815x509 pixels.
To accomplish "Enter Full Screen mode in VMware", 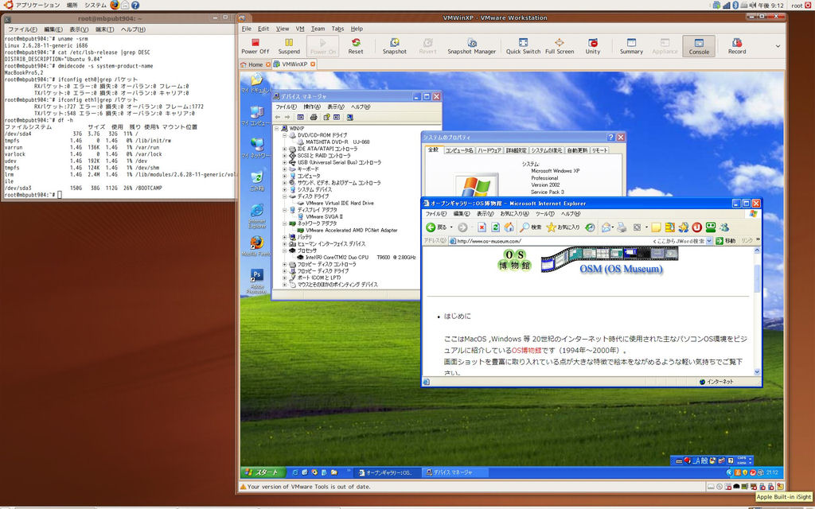I will [560, 46].
